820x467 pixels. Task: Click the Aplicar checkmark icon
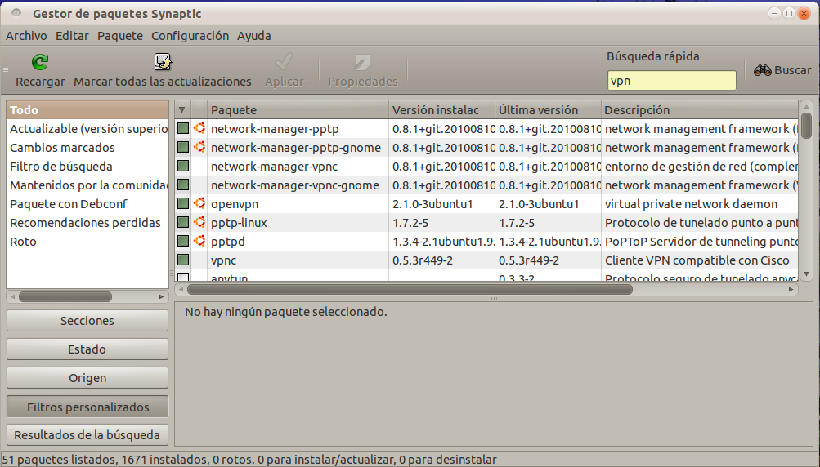(x=284, y=62)
